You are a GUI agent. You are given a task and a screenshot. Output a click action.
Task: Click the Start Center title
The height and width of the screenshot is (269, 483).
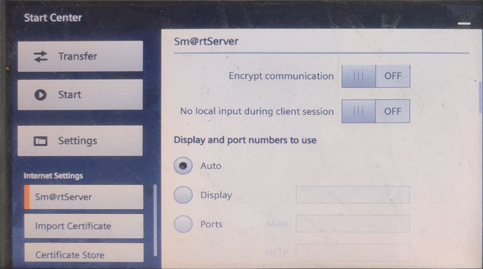(53, 17)
